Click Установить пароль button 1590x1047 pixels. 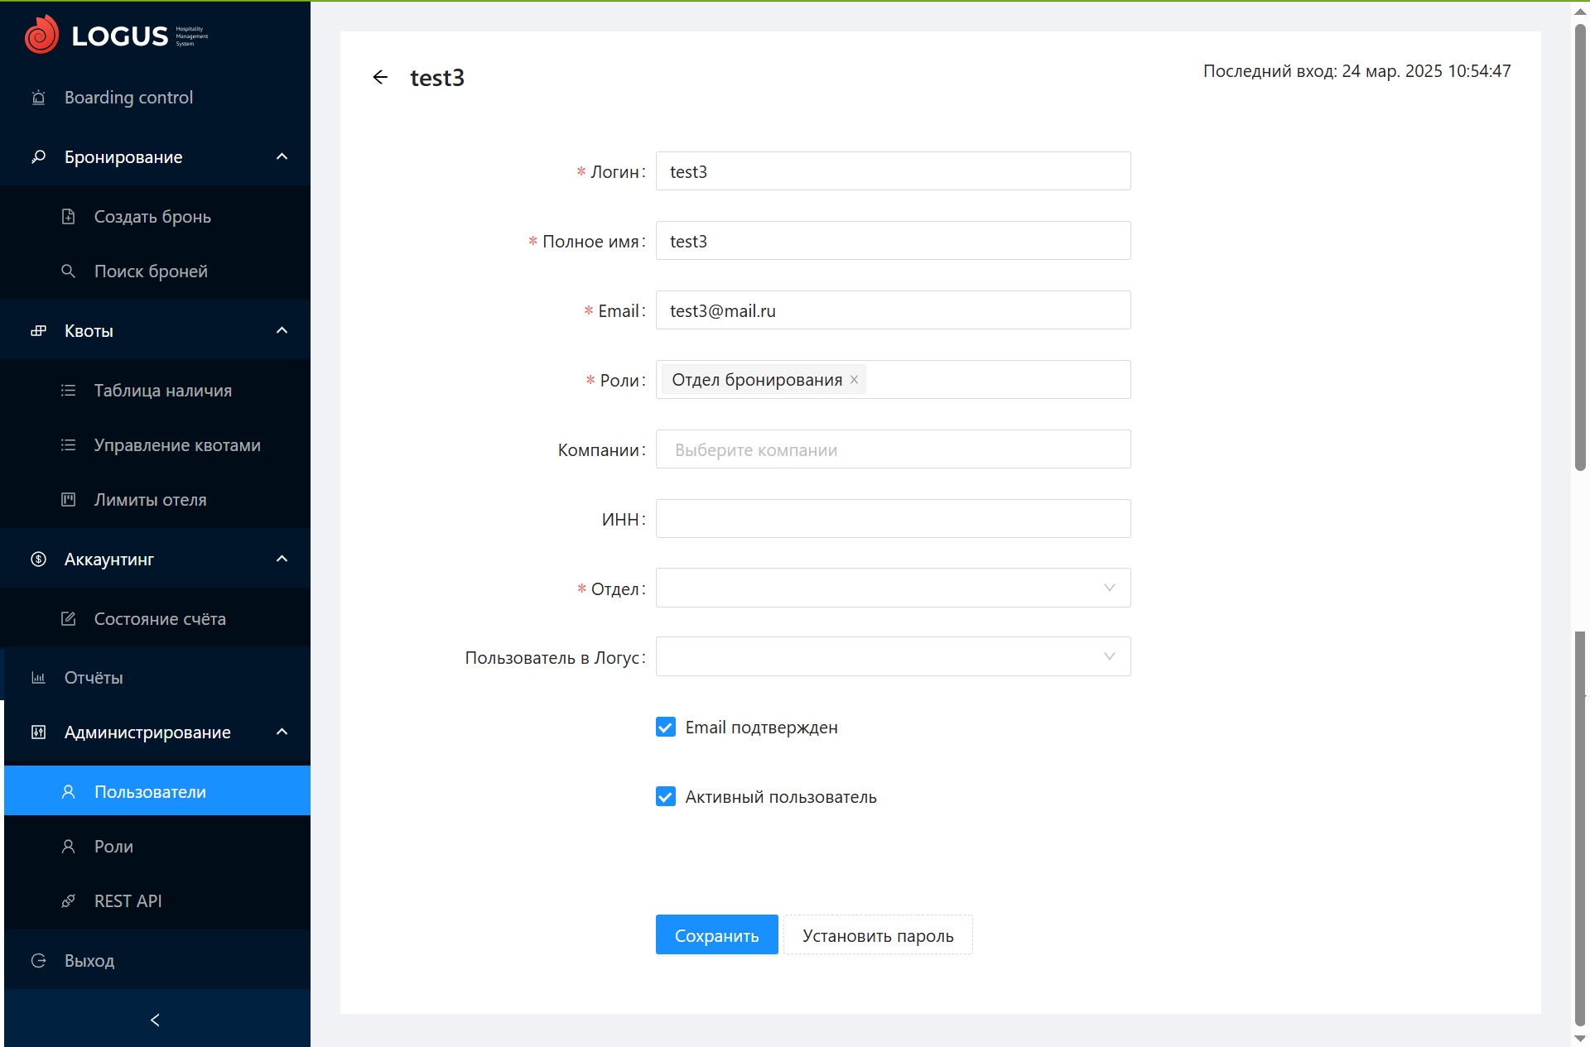point(878,935)
